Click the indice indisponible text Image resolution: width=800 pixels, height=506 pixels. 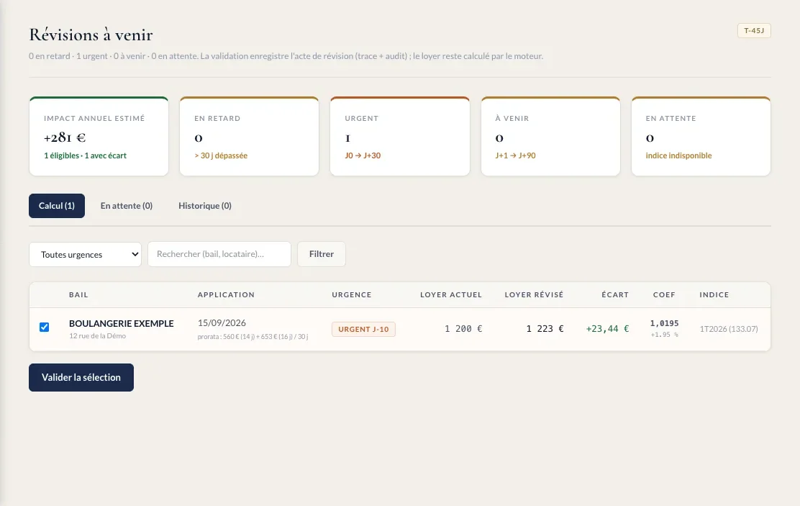pos(678,155)
